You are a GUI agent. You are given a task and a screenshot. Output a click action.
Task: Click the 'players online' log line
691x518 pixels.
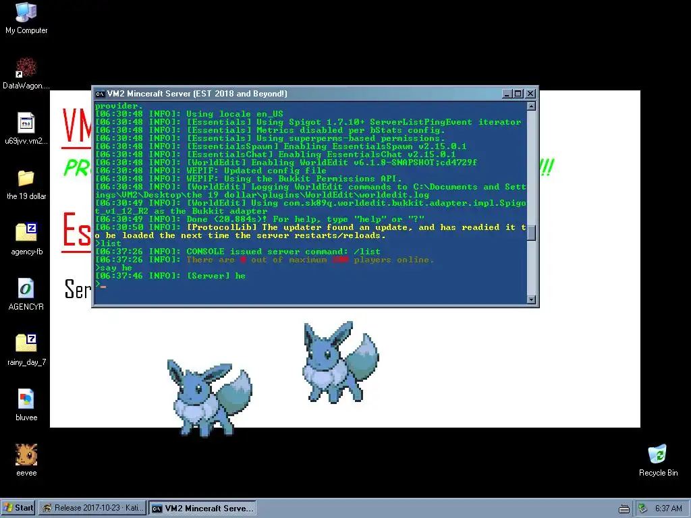pos(265,260)
